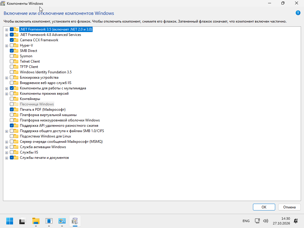Tick the TFTP Client checkbox
The height and width of the screenshot is (228, 304).
(x=12, y=67)
